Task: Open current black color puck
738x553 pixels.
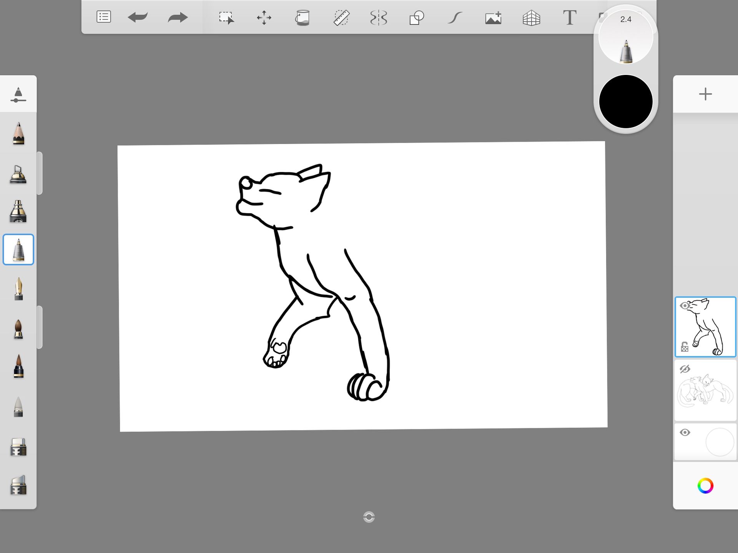Action: coord(626,101)
